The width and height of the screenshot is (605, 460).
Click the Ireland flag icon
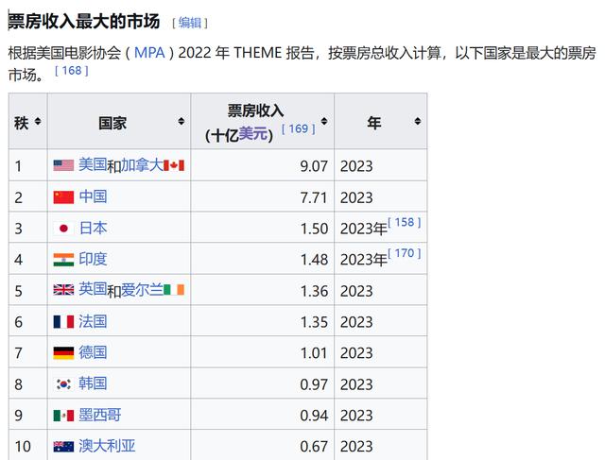(174, 290)
